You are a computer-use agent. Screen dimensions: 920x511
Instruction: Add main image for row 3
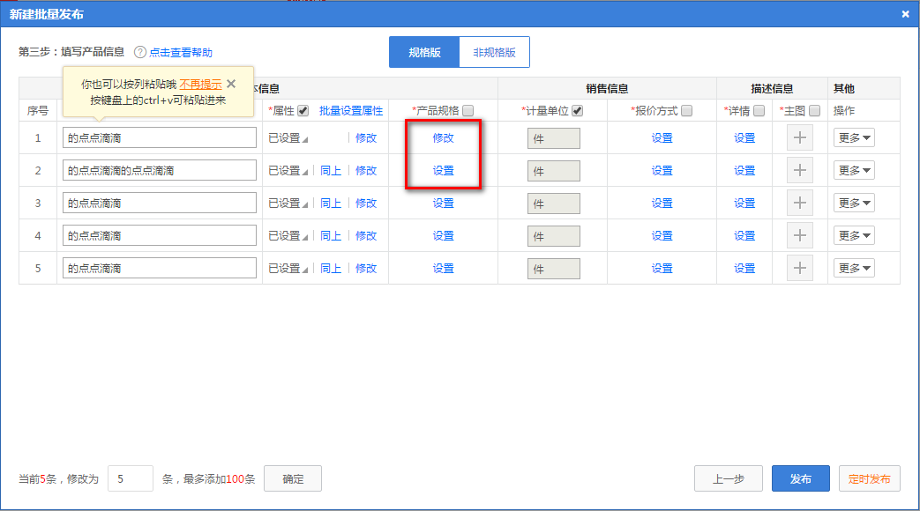pyautogui.click(x=800, y=204)
